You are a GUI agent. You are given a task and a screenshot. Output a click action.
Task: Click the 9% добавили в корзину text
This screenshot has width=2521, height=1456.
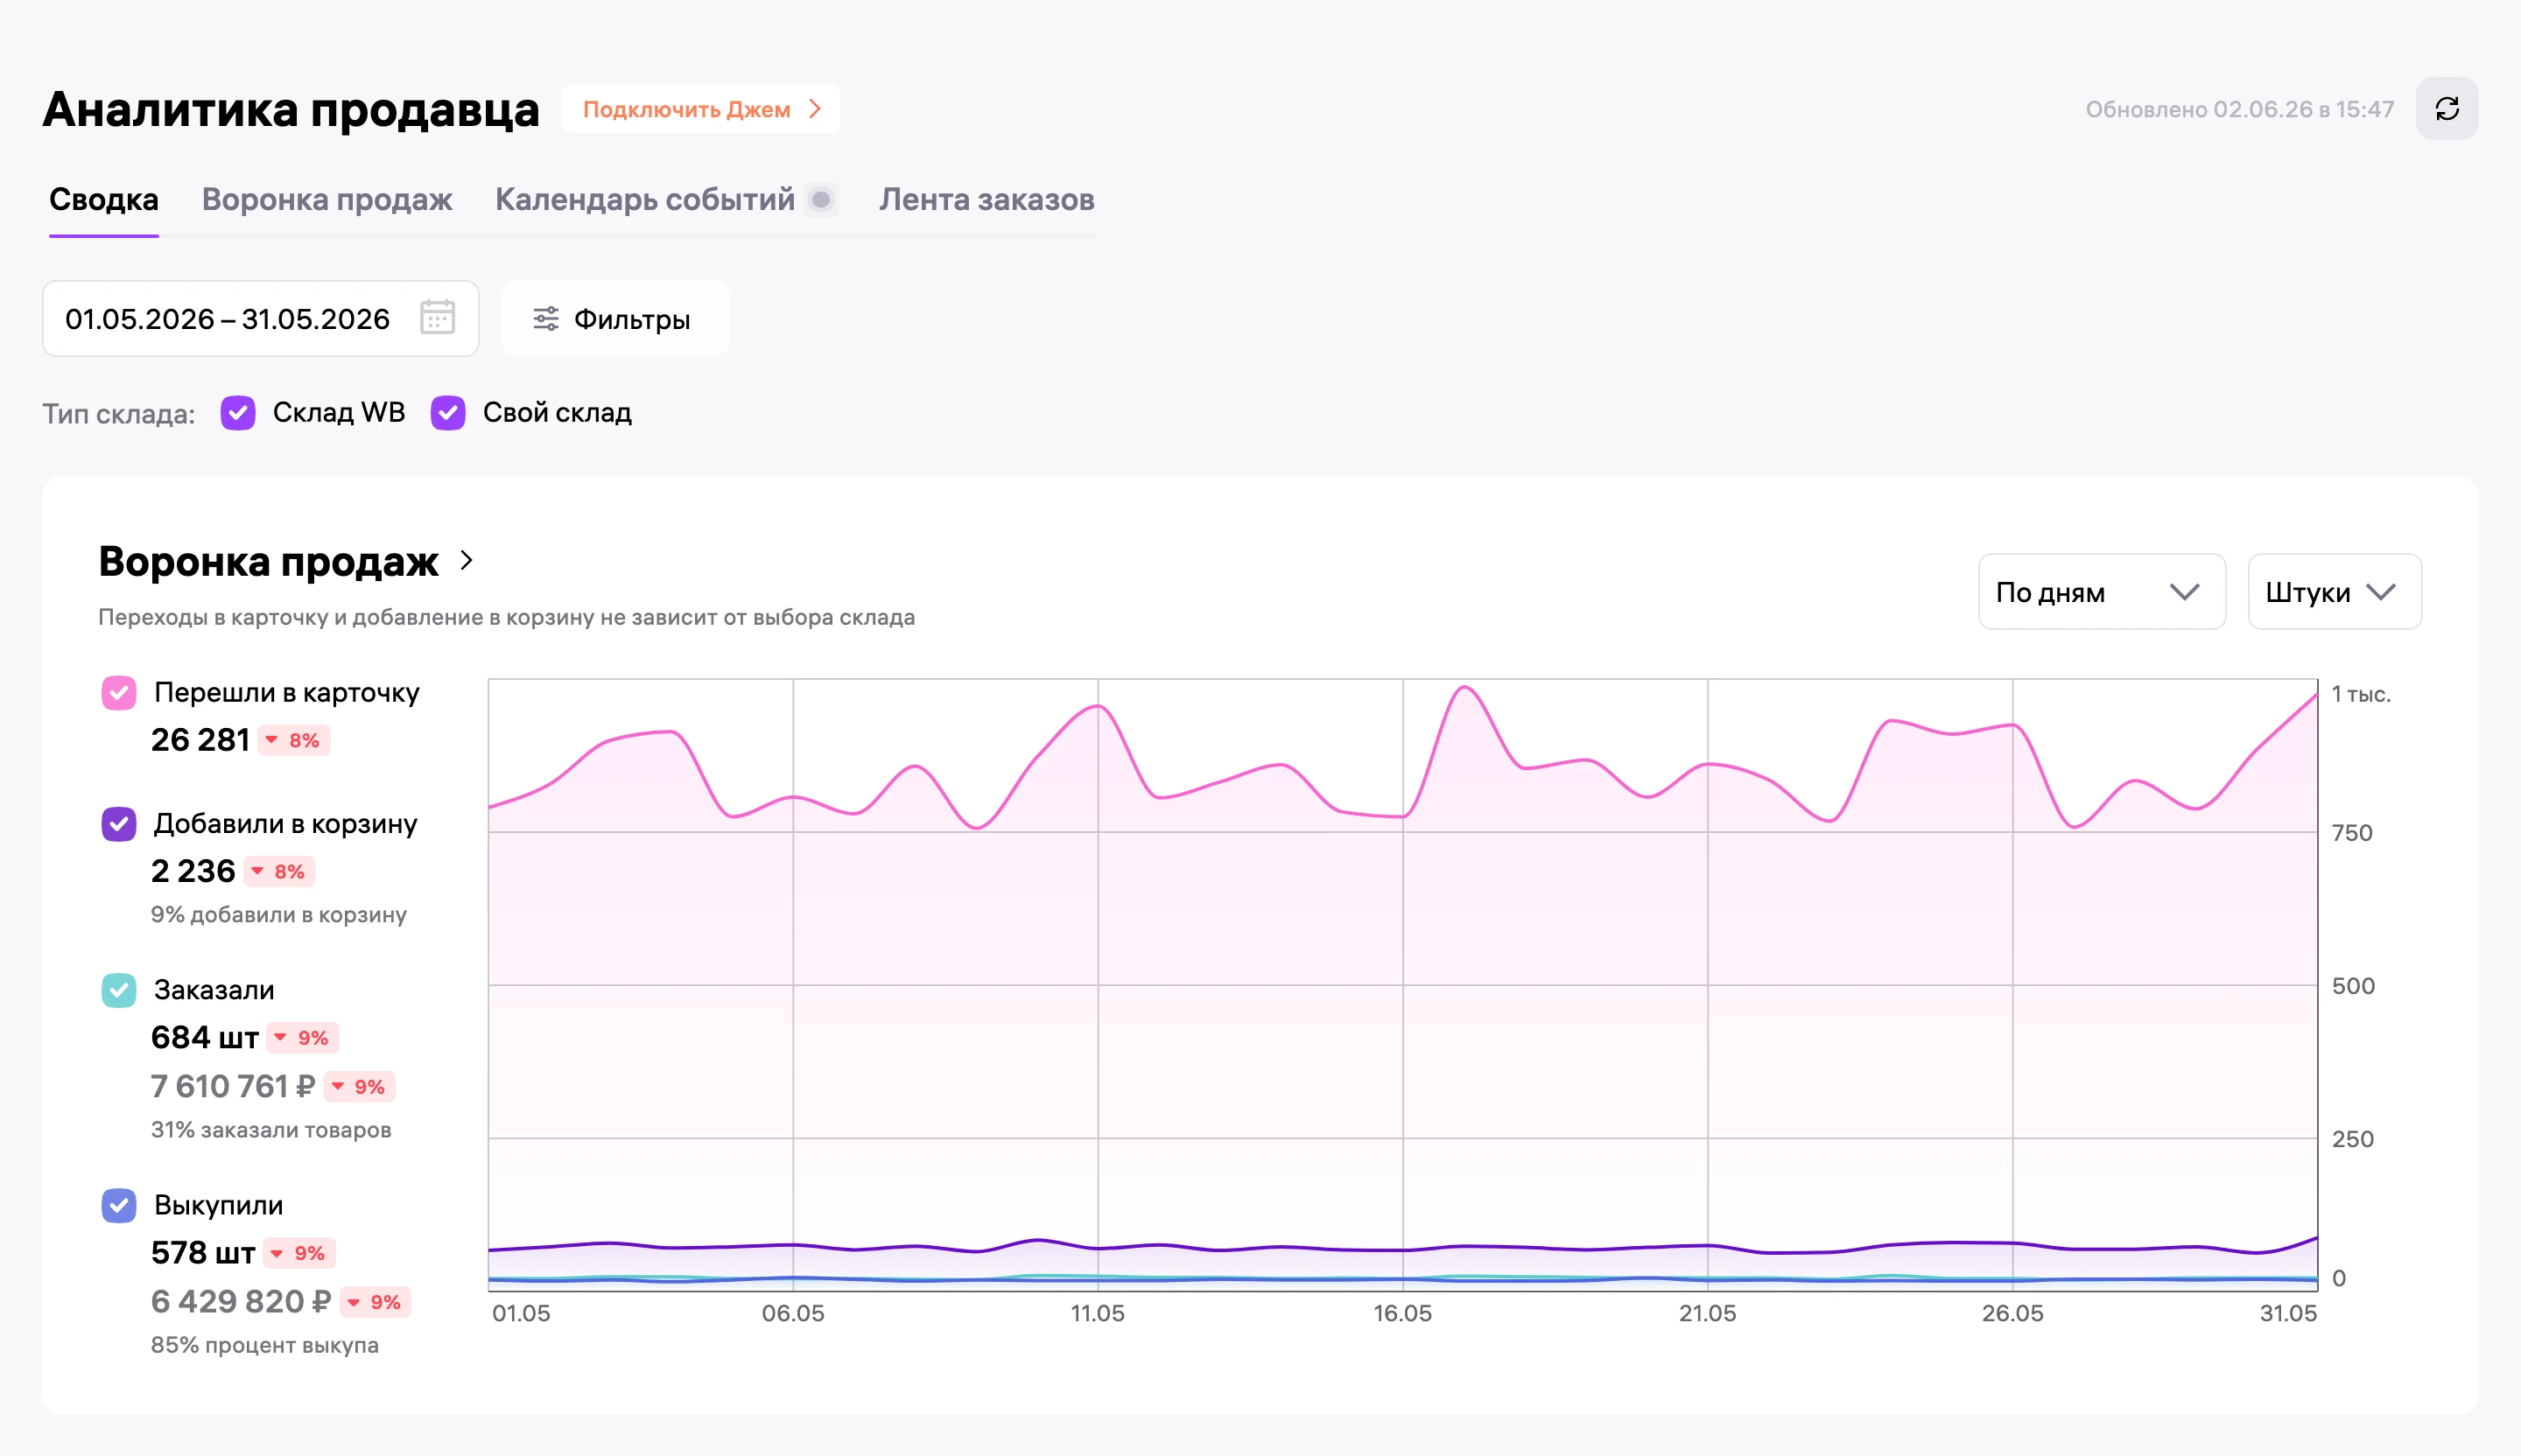coord(279,915)
